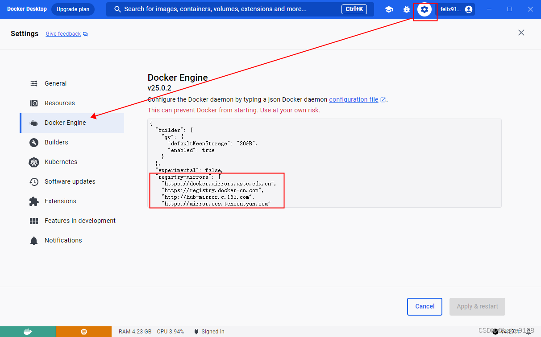The height and width of the screenshot is (337, 541).
Task: Close the Settings panel with X
Action: [521, 33]
